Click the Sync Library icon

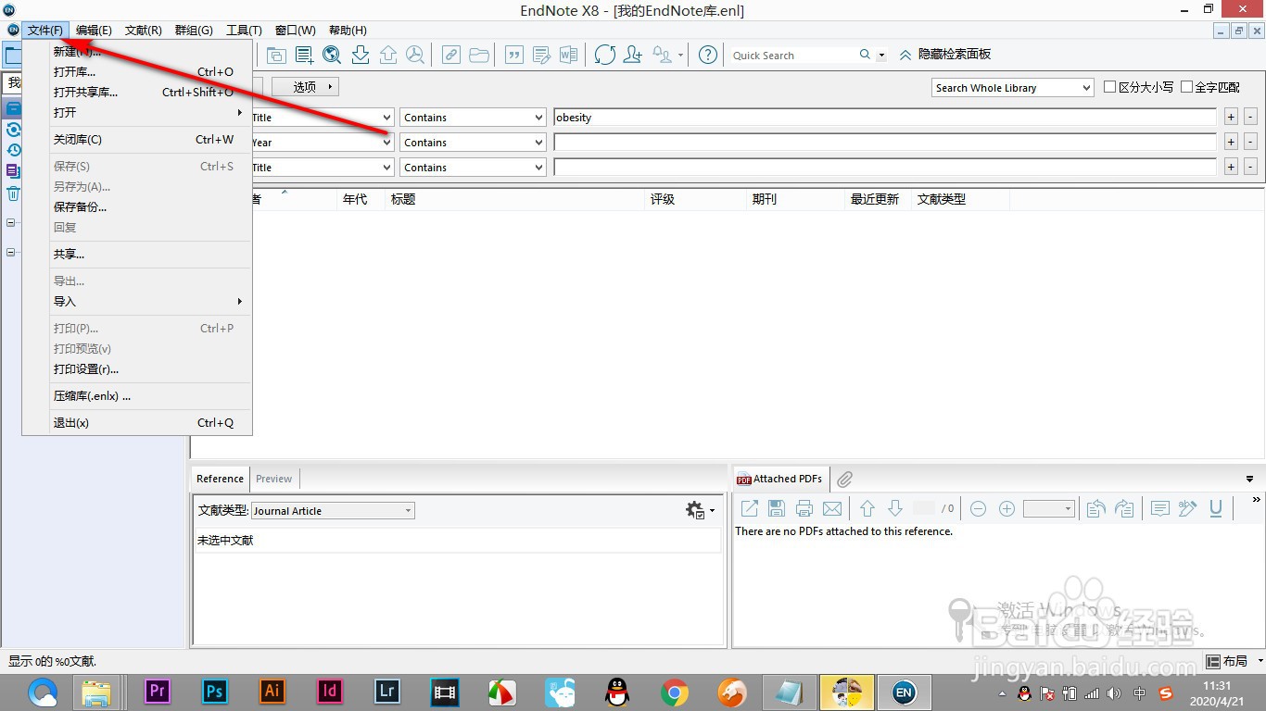tap(605, 55)
